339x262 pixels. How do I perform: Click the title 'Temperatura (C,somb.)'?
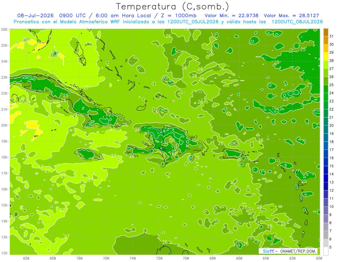pos(173,7)
